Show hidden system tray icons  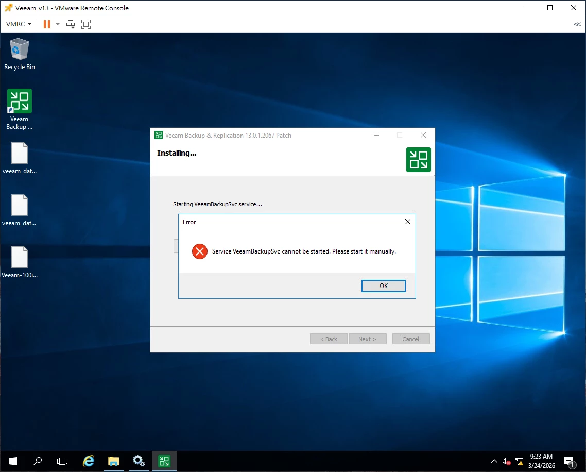[x=494, y=461]
